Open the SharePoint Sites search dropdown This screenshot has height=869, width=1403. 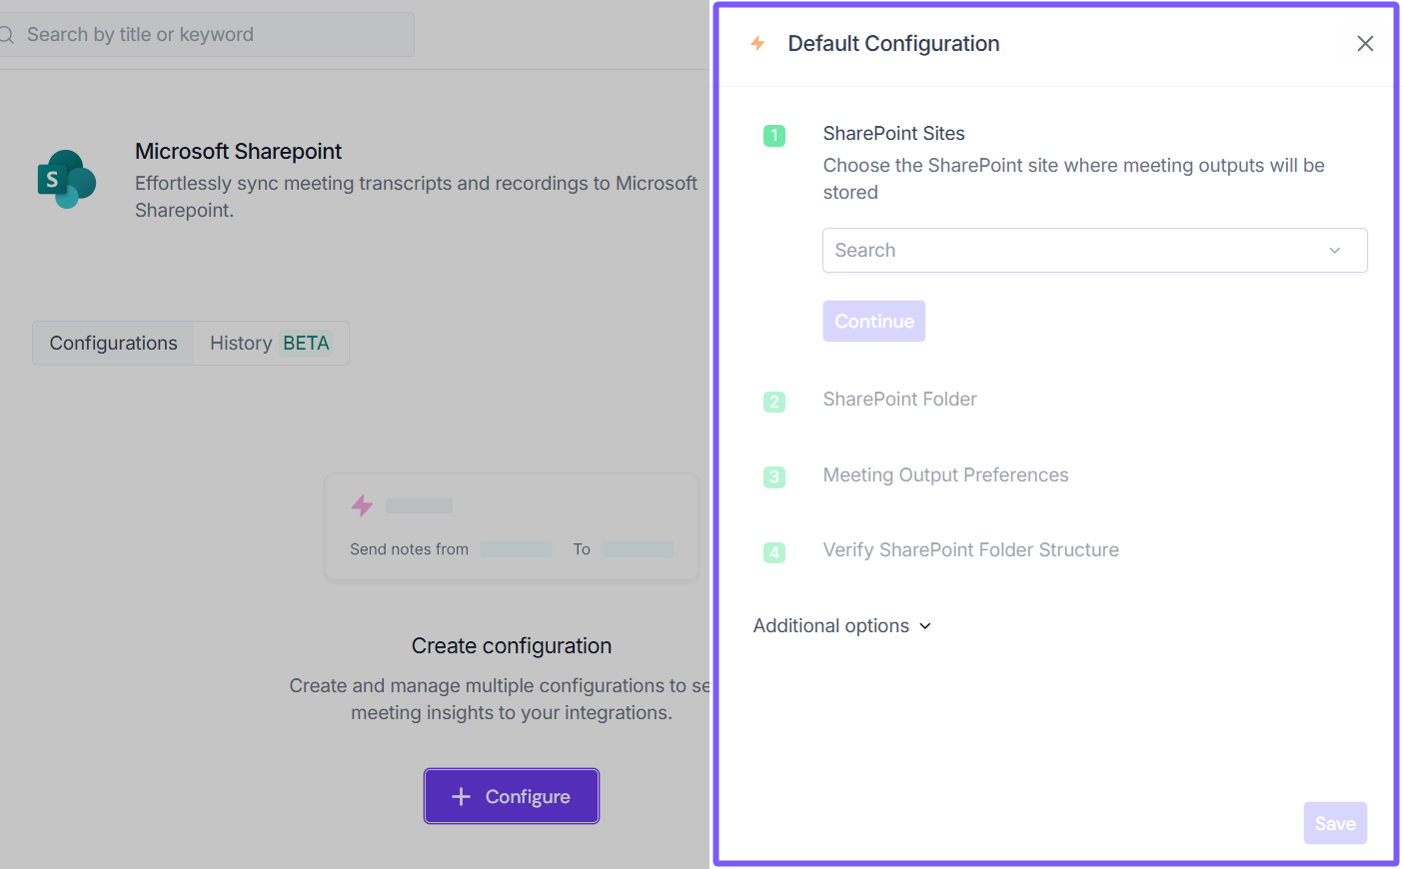[x=1079, y=251]
